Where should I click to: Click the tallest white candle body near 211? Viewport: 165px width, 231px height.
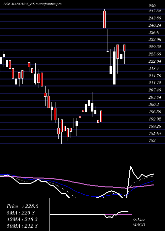coord(114,68)
